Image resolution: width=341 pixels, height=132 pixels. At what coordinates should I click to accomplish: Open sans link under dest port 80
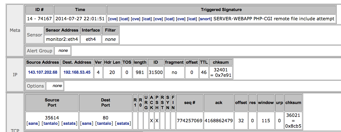click(x=87, y=124)
